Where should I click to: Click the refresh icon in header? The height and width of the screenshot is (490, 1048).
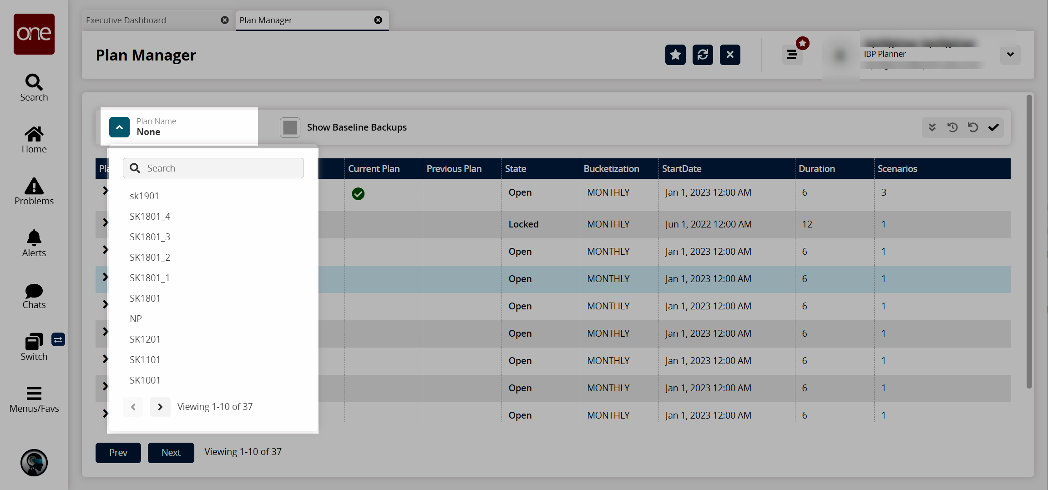click(703, 55)
